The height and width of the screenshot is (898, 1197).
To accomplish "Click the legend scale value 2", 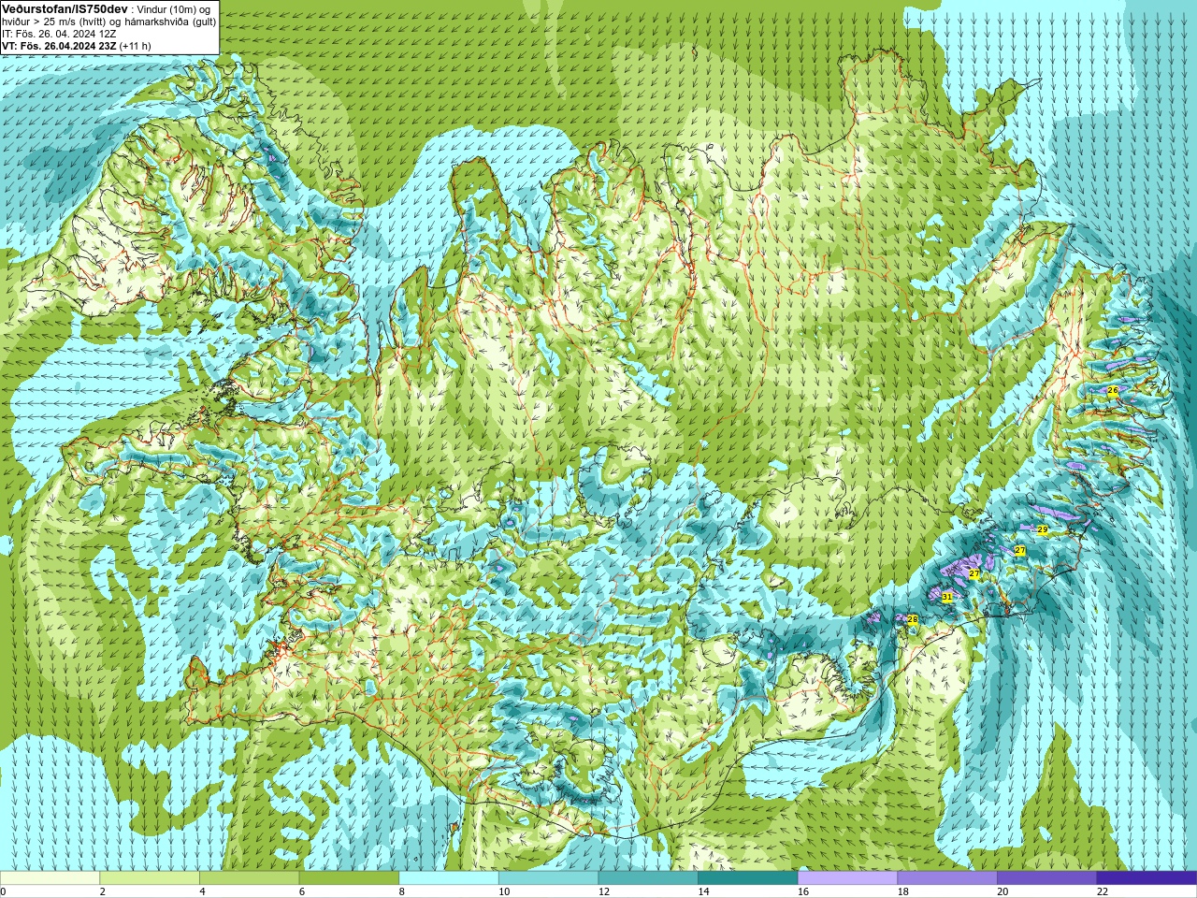I will pyautogui.click(x=103, y=891).
